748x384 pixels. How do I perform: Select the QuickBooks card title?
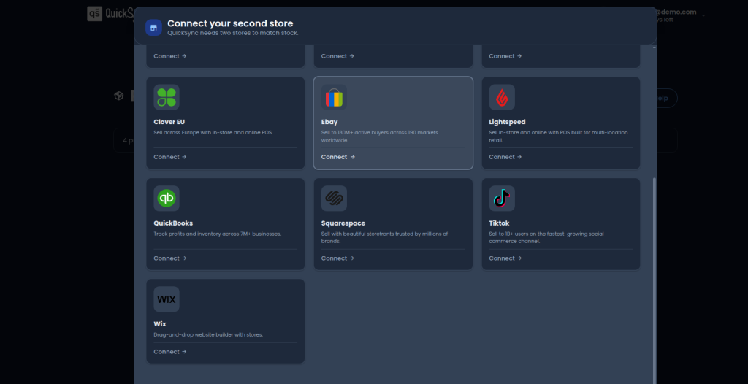[x=173, y=223]
